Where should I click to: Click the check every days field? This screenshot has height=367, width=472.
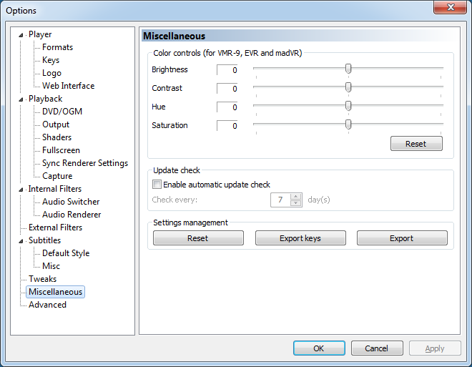coord(280,200)
